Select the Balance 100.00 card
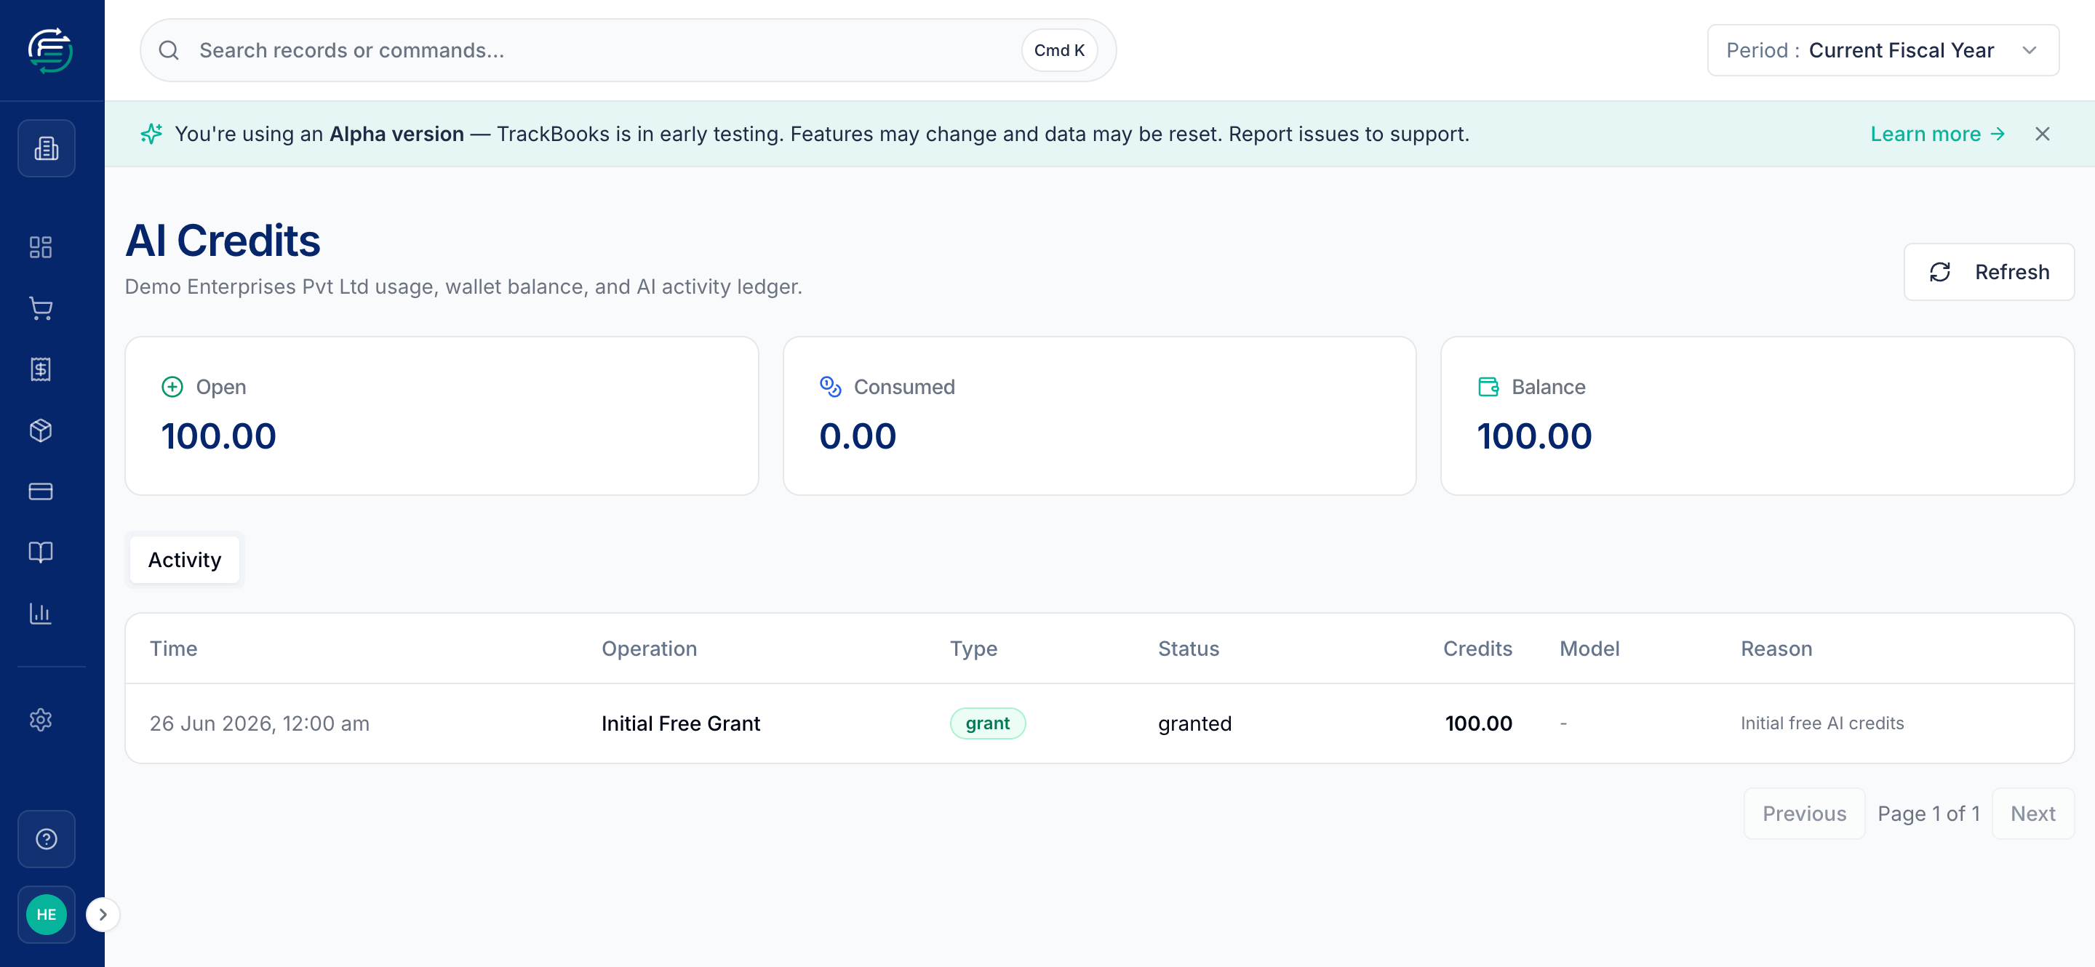 coord(1757,416)
